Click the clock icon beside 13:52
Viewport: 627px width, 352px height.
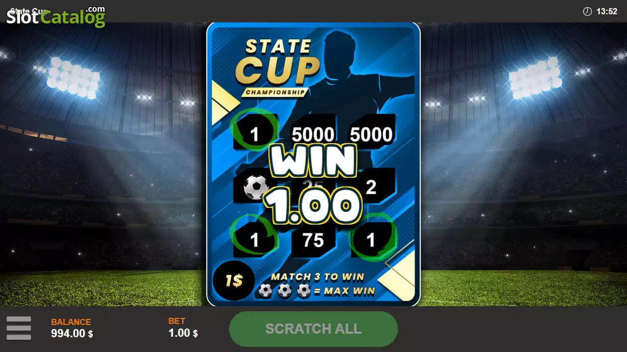point(587,11)
